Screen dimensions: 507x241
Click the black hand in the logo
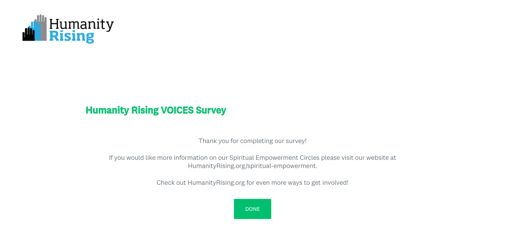point(28,35)
